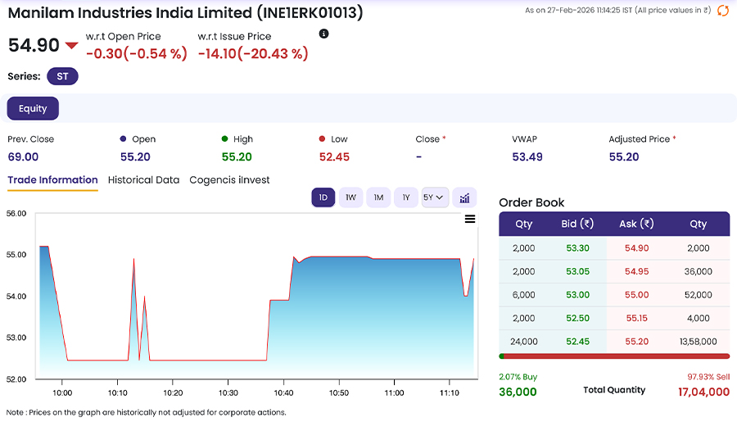Click the Prev. Close value 69.00
Screen dimensions: 737x422
[23, 157]
